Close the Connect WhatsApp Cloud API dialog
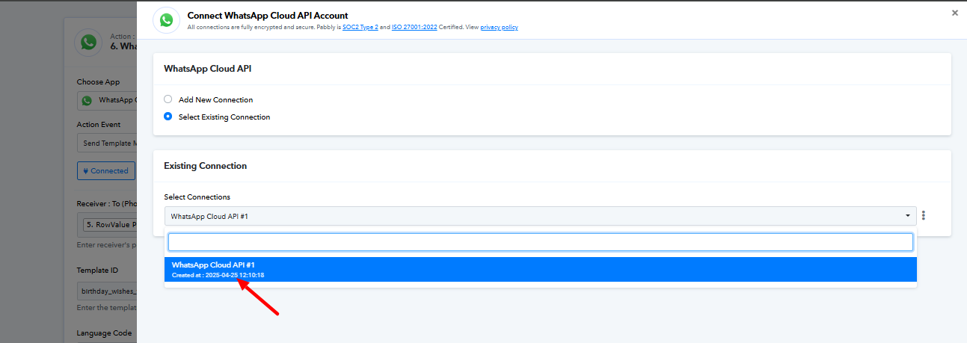Image resolution: width=967 pixels, height=343 pixels. coord(954,13)
